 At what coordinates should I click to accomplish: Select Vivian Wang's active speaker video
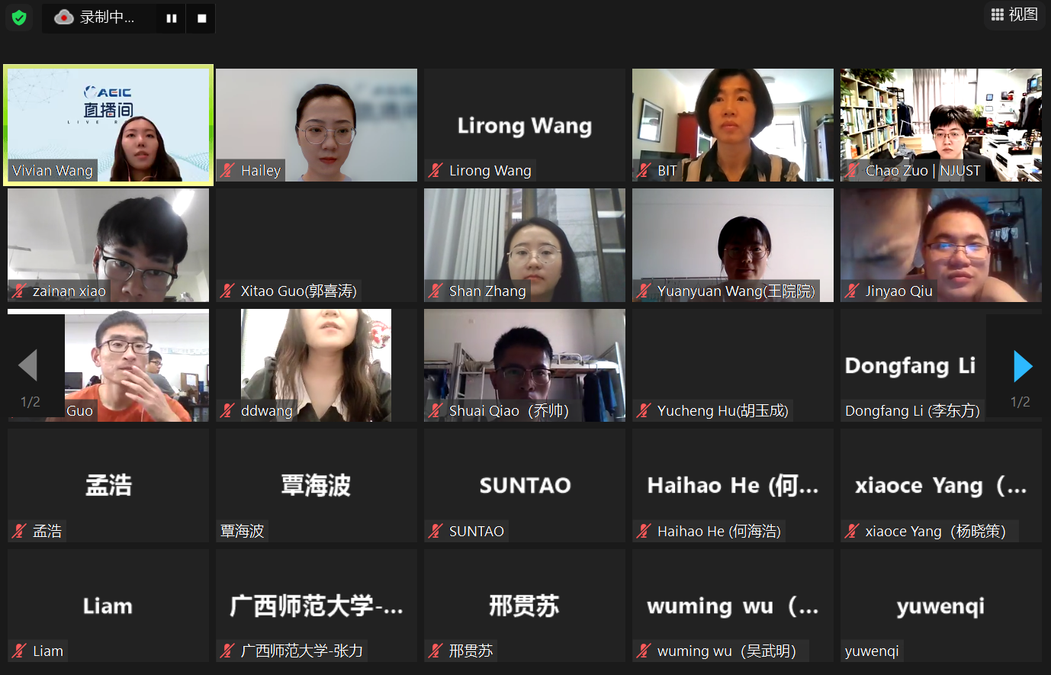(x=108, y=125)
